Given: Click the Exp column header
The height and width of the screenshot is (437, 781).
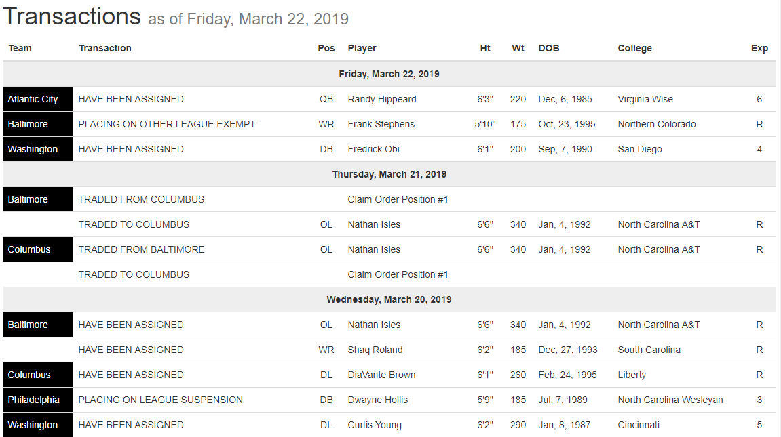Looking at the screenshot, I should point(759,48).
